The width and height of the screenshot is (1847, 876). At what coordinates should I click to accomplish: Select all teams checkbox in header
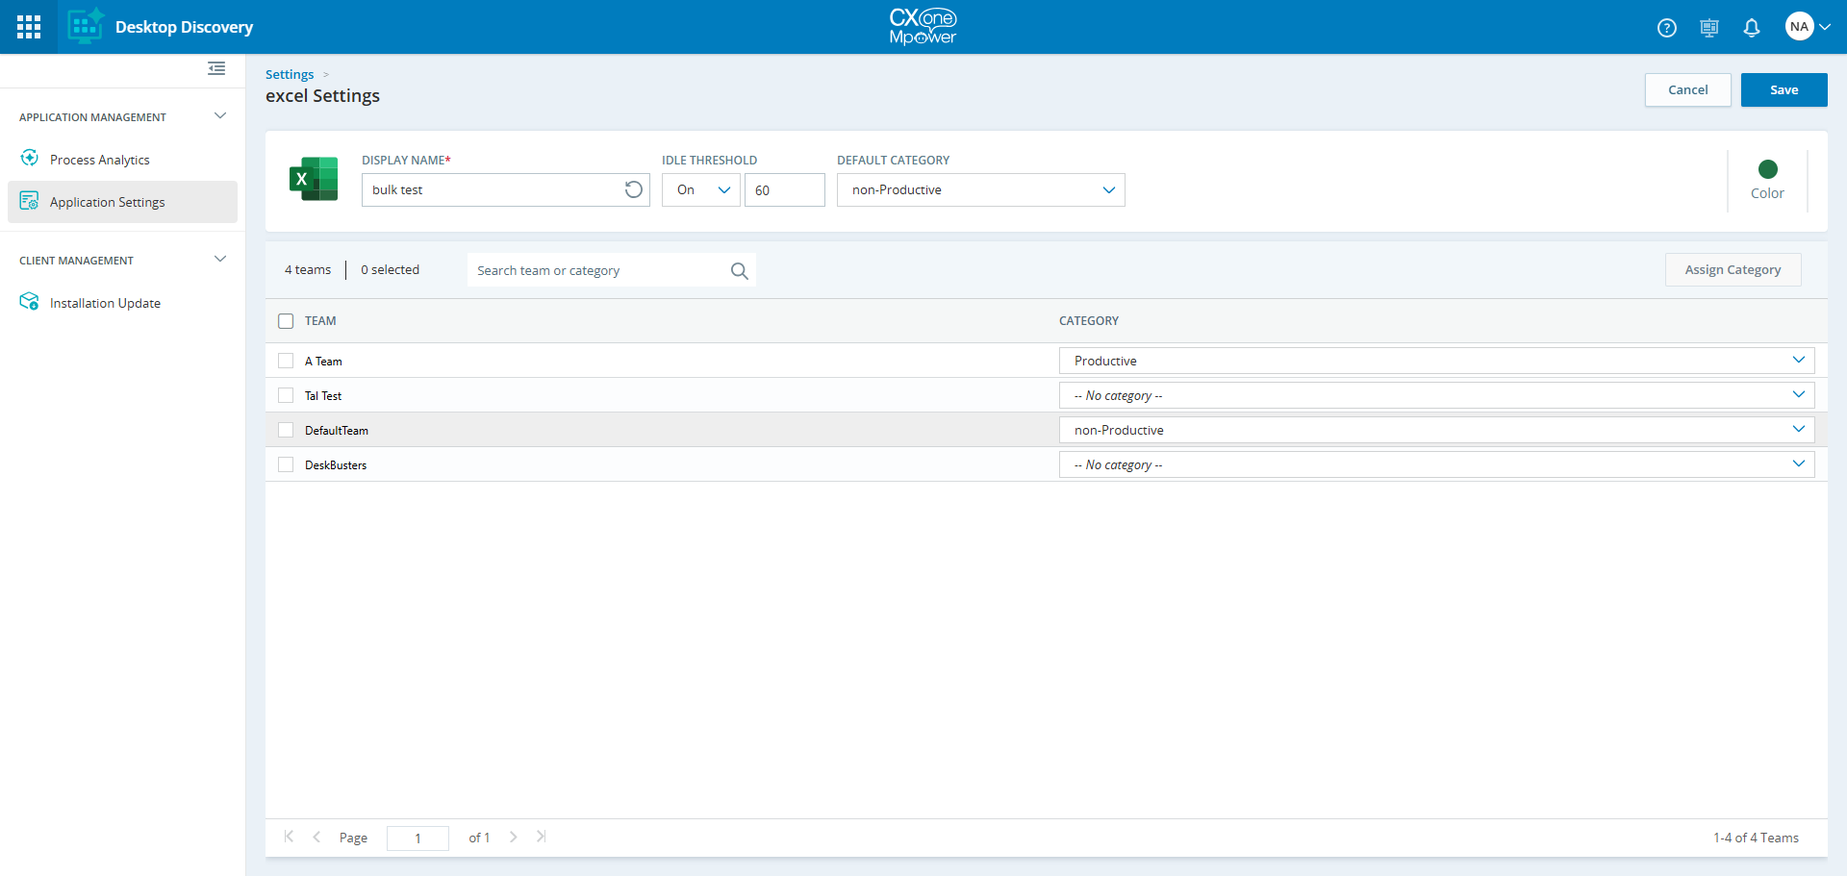pos(286,321)
